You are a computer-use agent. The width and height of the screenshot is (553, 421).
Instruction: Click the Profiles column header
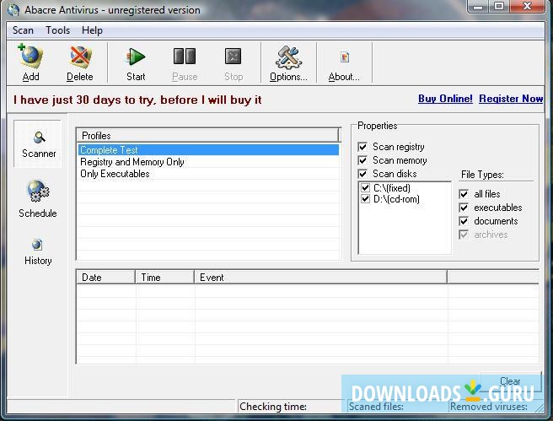click(208, 136)
